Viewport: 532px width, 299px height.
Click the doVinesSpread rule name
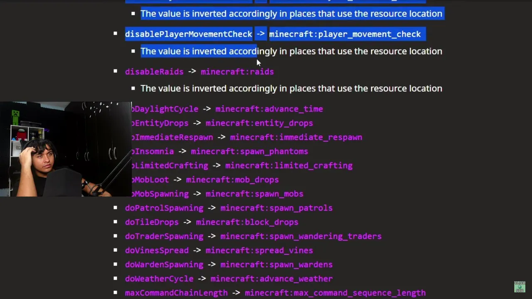pyautogui.click(x=157, y=250)
